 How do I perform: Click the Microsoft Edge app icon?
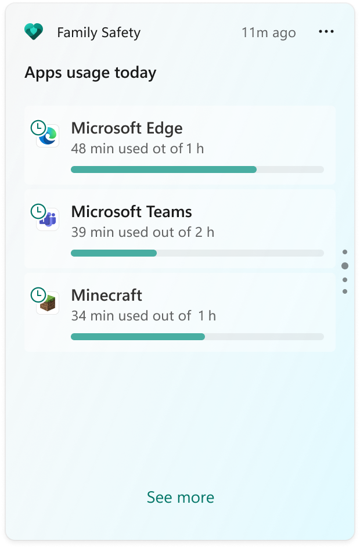coord(48,136)
